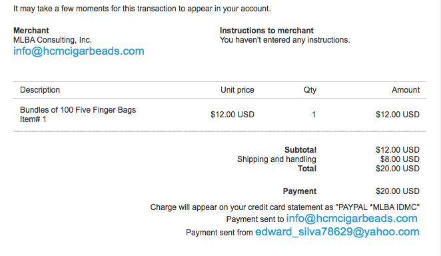Screen dimensions: 441x256
Task: Select 'Bundles of 100 Five Finger Bags' item
Action: (x=78, y=110)
